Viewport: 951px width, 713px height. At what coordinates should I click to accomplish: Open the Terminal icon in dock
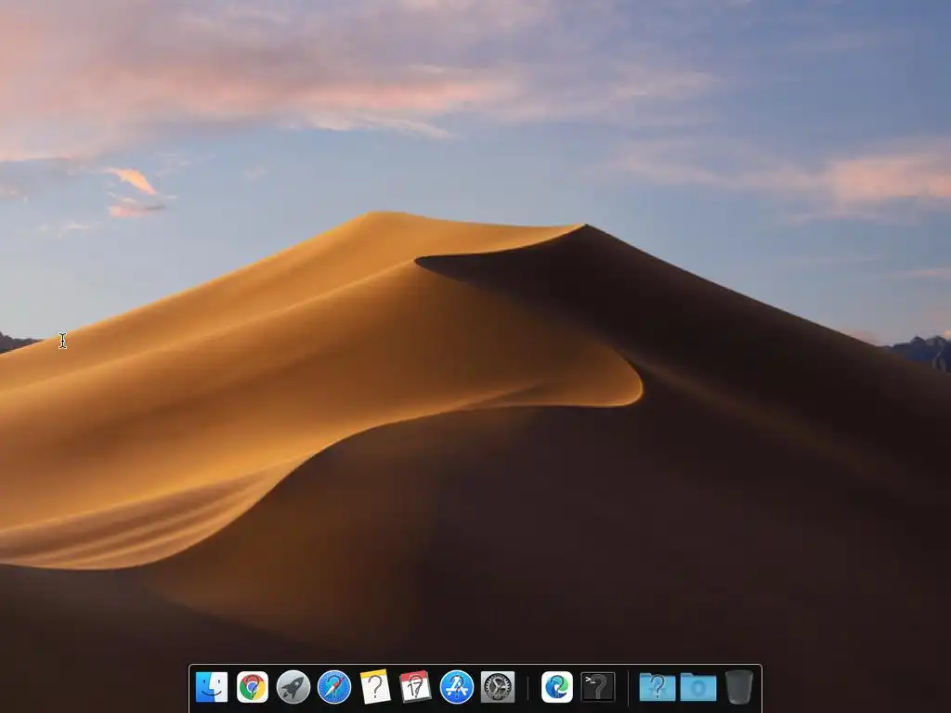click(598, 687)
